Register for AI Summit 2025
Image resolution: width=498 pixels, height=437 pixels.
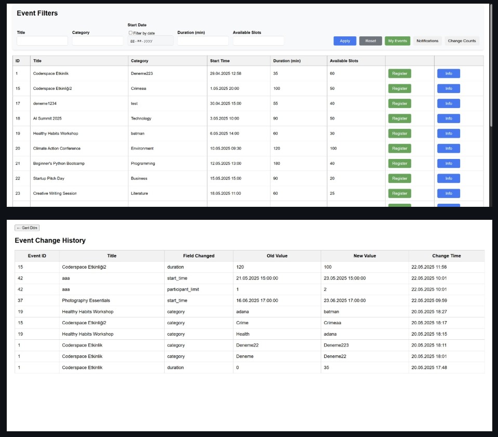[399, 118]
